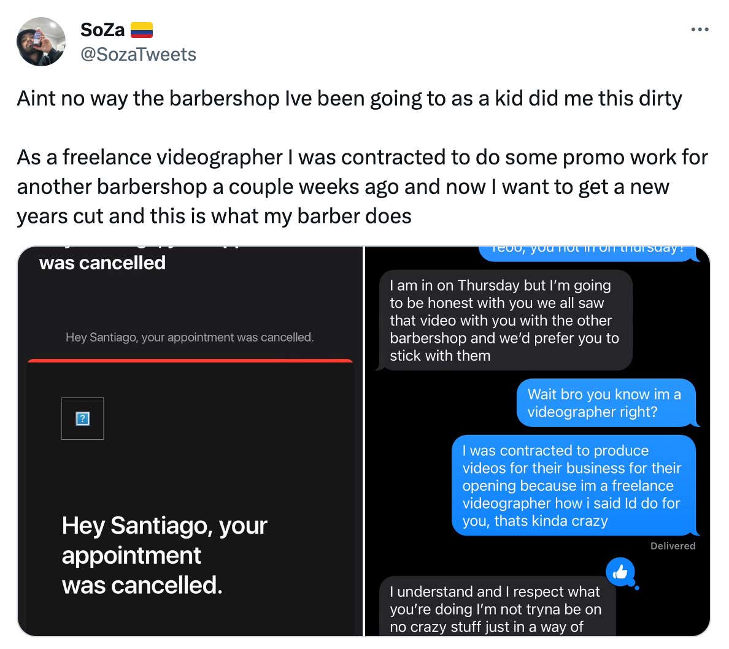
Task: Click SoZa's profile avatar
Action: (x=40, y=42)
